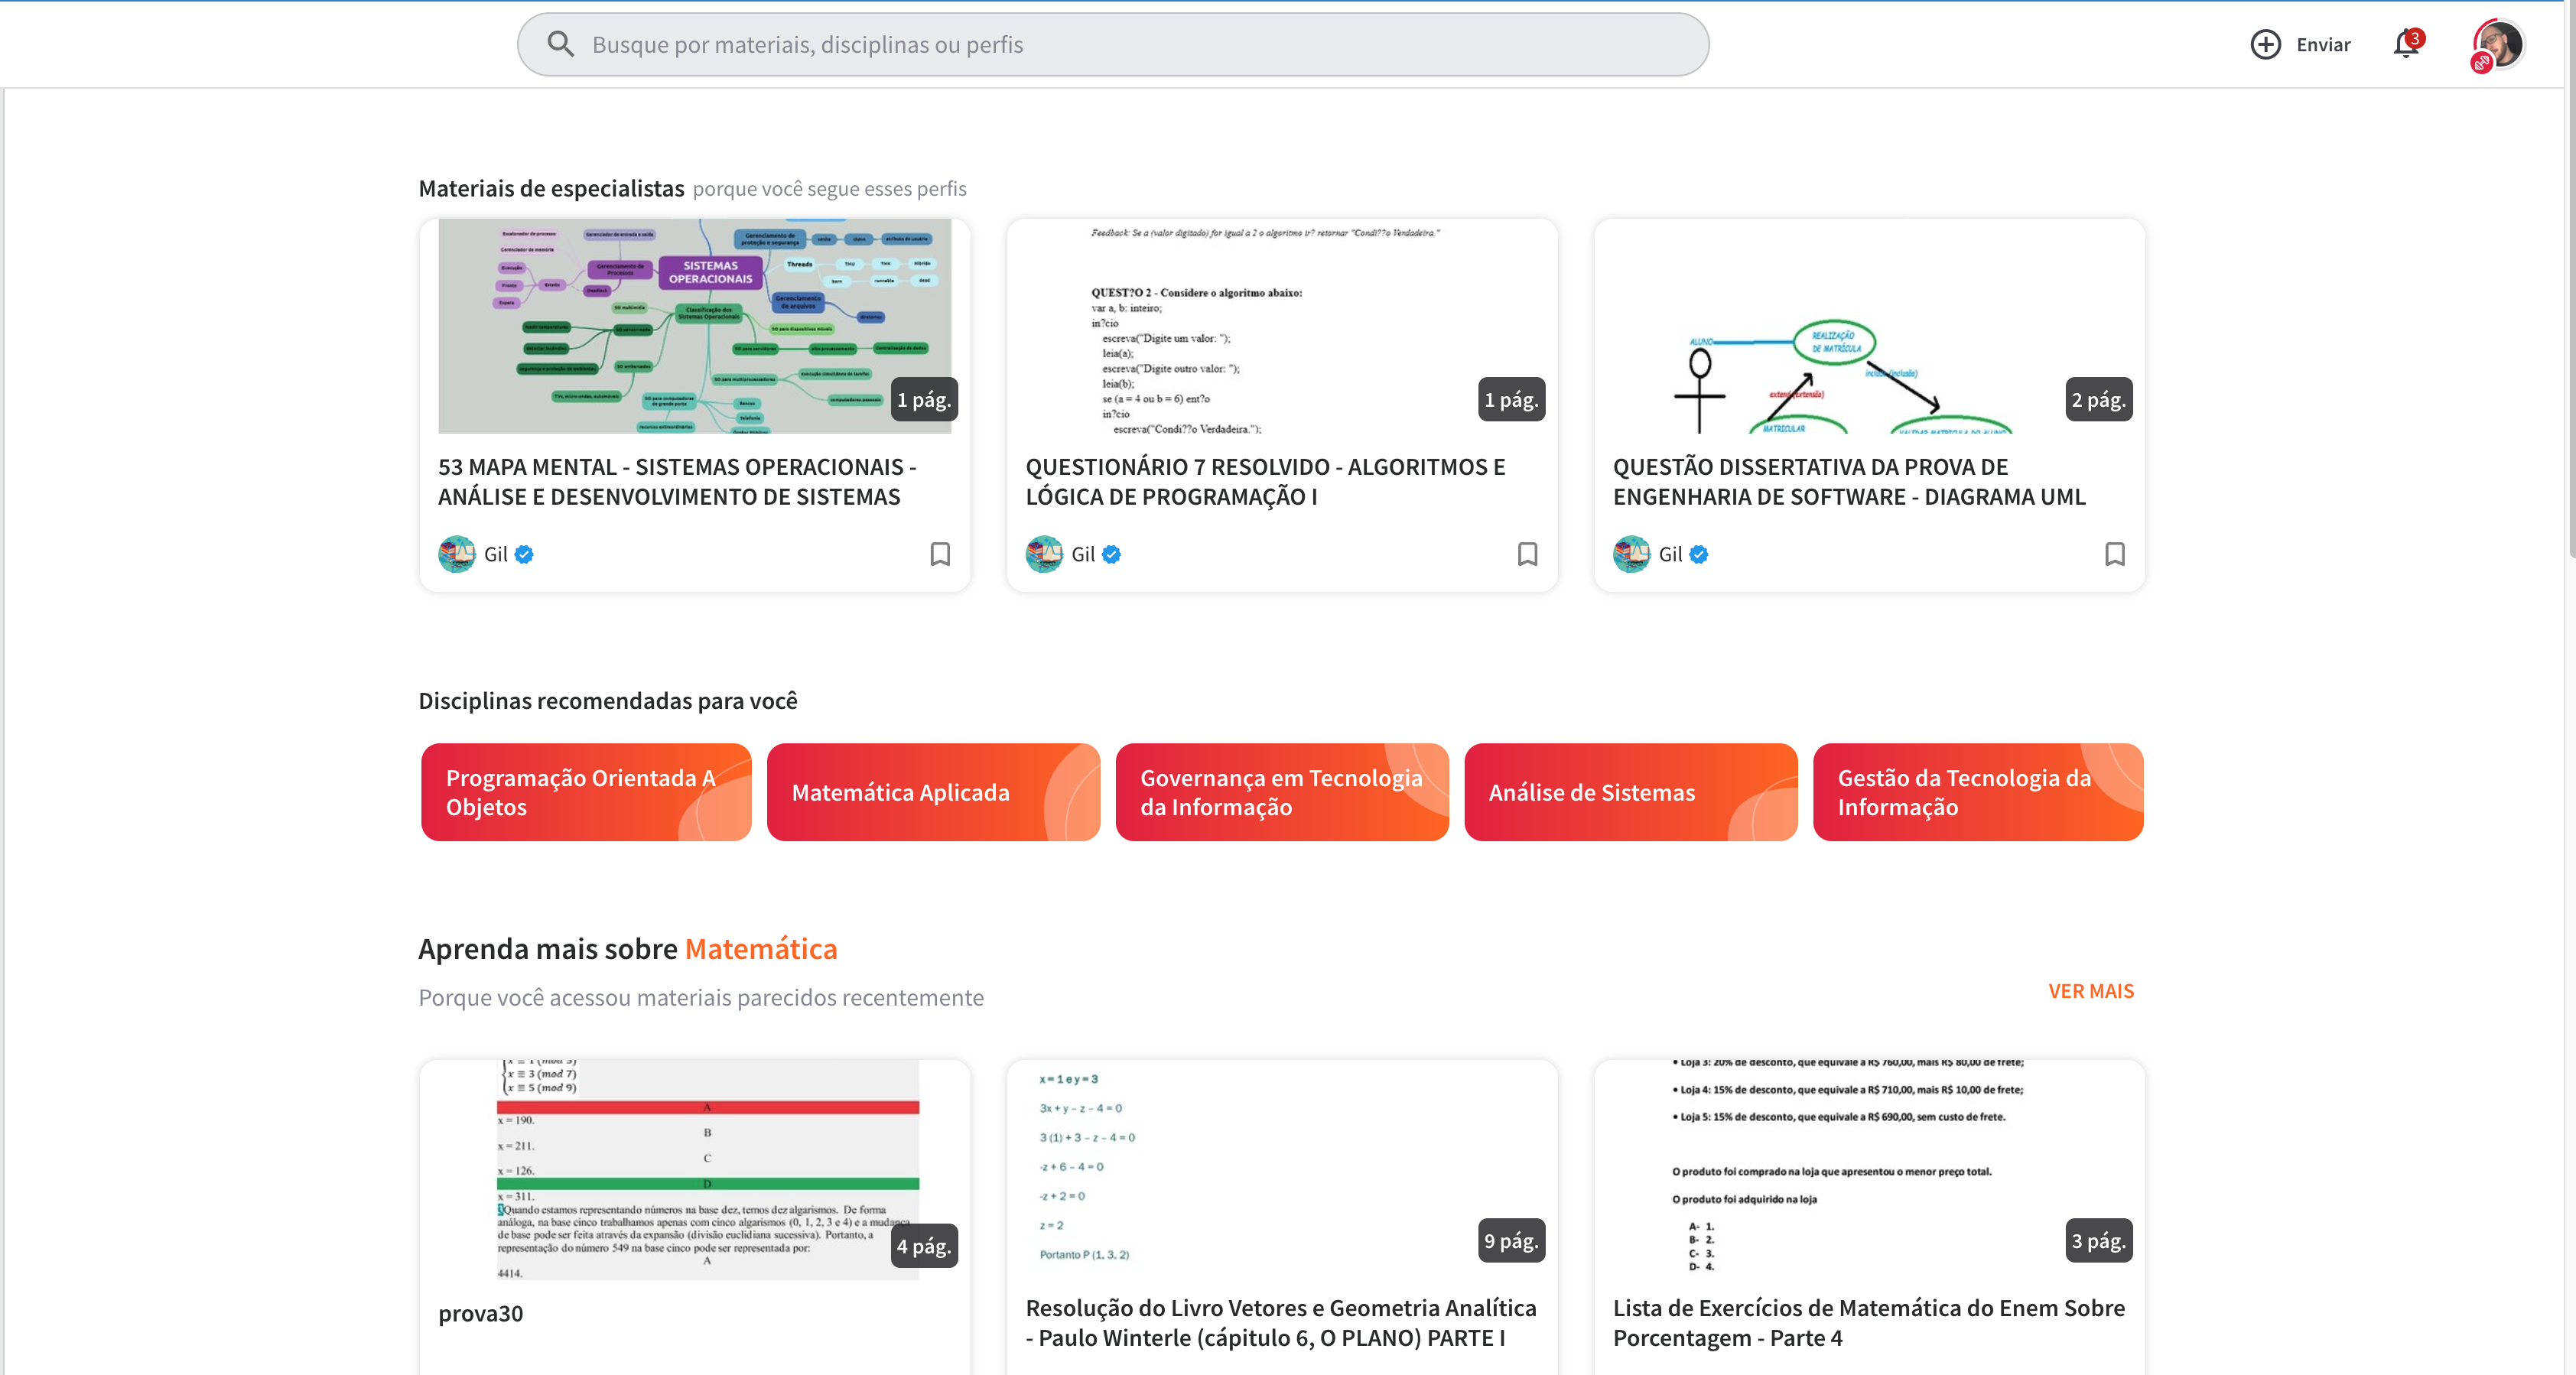Click Gil name on Questão Dissertativa card
Screen dimensions: 2576x1375
coord(1670,554)
